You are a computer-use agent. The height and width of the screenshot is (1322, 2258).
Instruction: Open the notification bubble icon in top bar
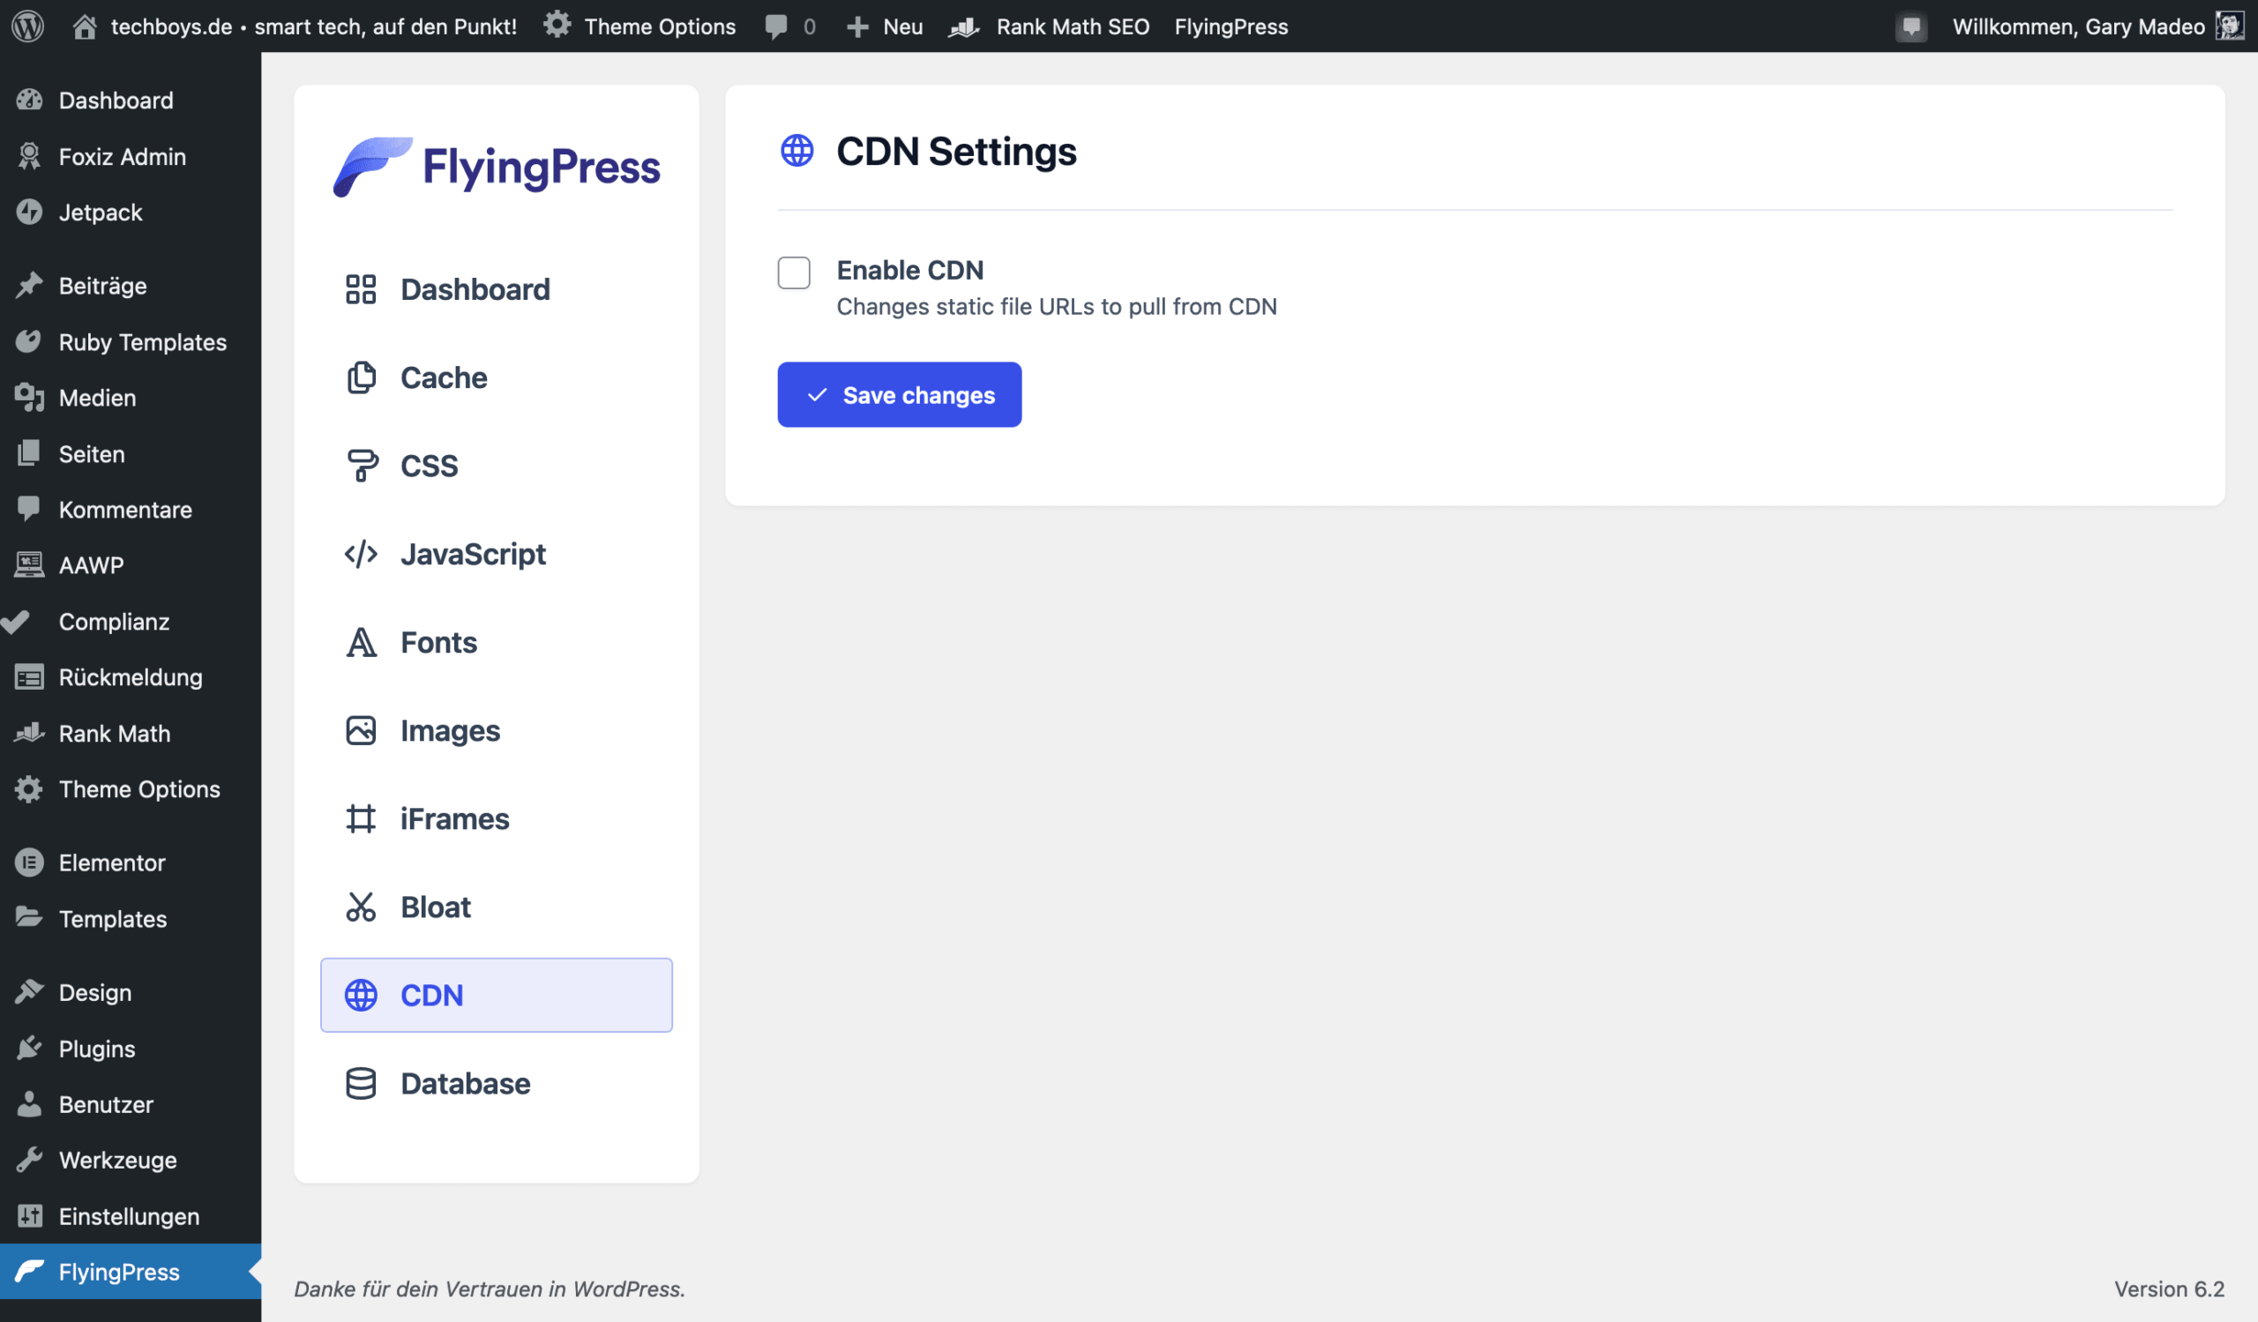(x=1911, y=26)
